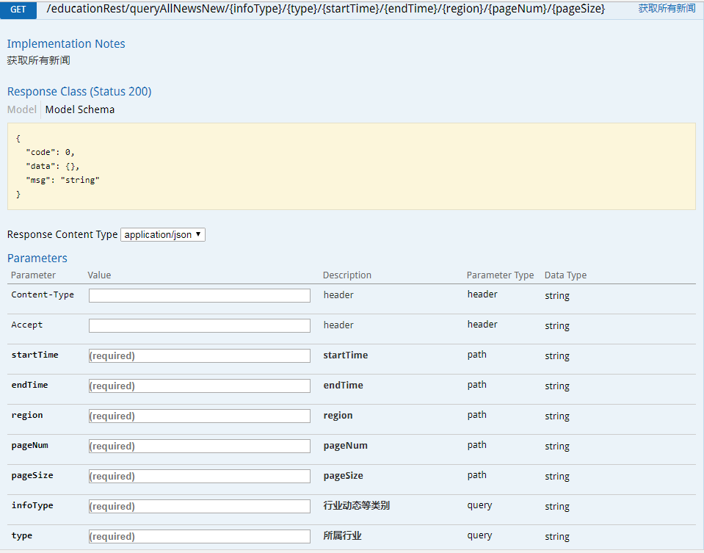Click the endTime description text

(343, 386)
